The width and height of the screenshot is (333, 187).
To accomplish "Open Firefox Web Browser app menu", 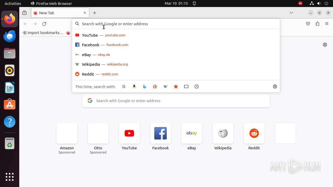I will [x=51, y=3].
